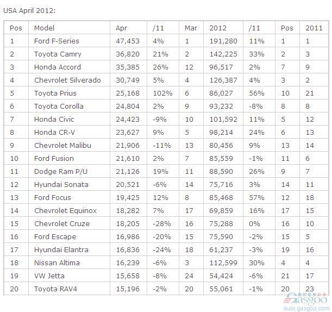
Task: Select the 2012 column header
Action: [x=218, y=28]
